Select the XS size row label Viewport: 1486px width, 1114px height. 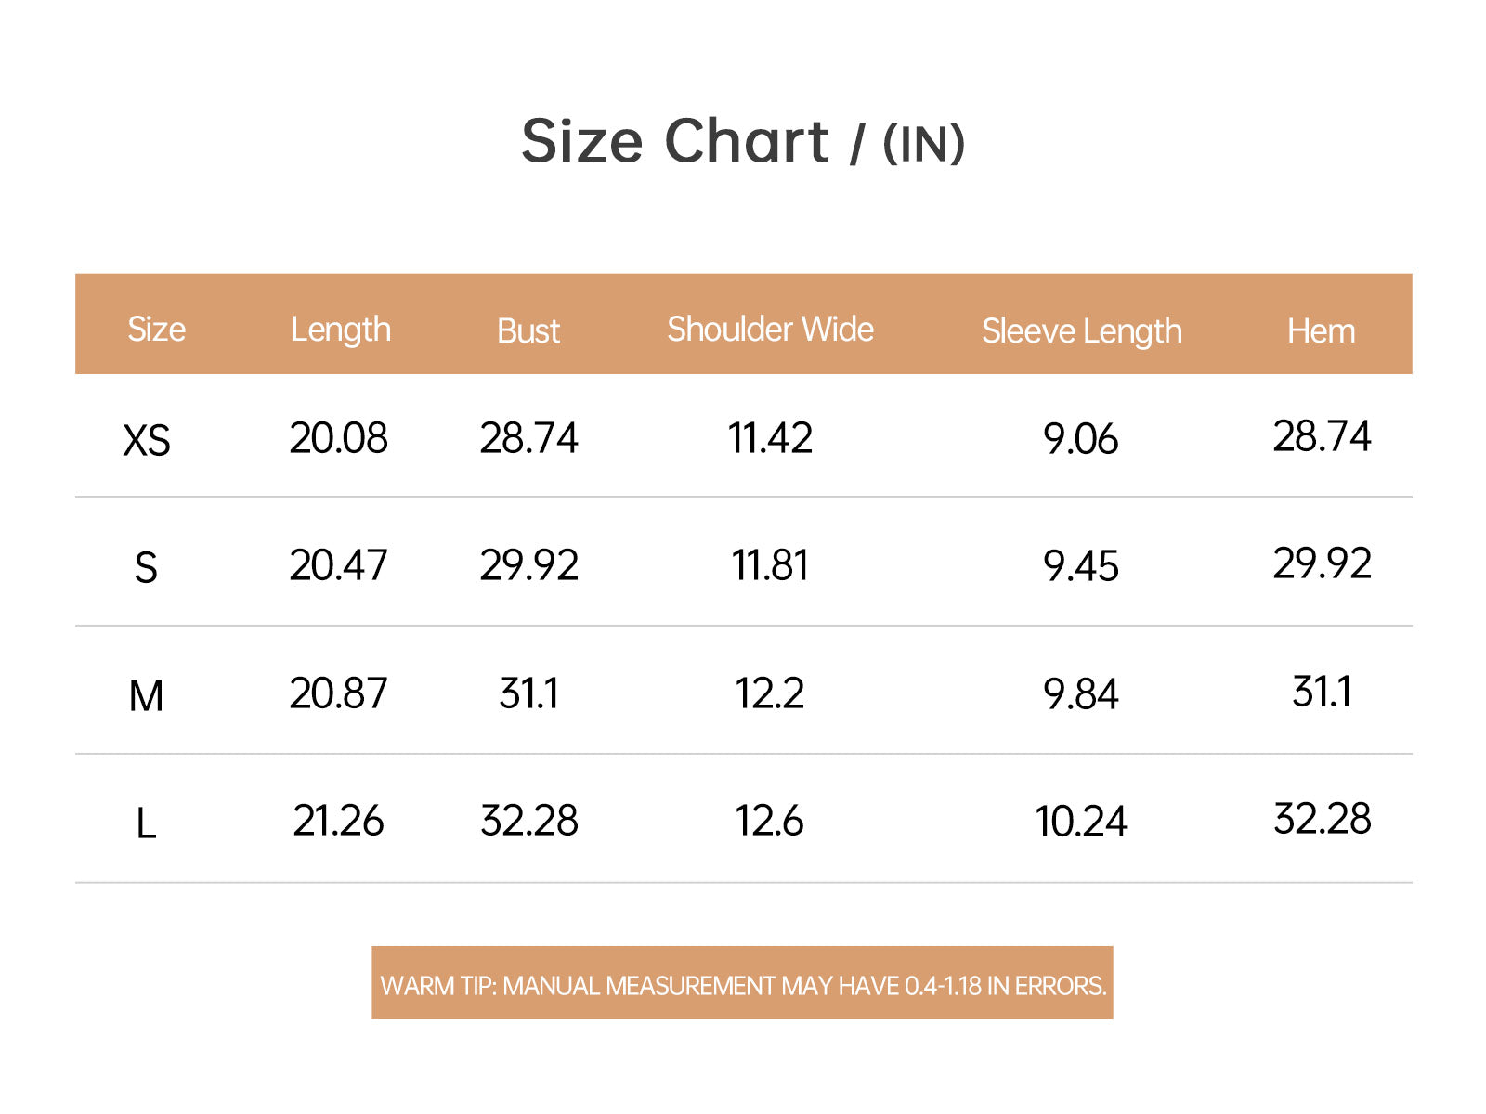[x=147, y=440]
